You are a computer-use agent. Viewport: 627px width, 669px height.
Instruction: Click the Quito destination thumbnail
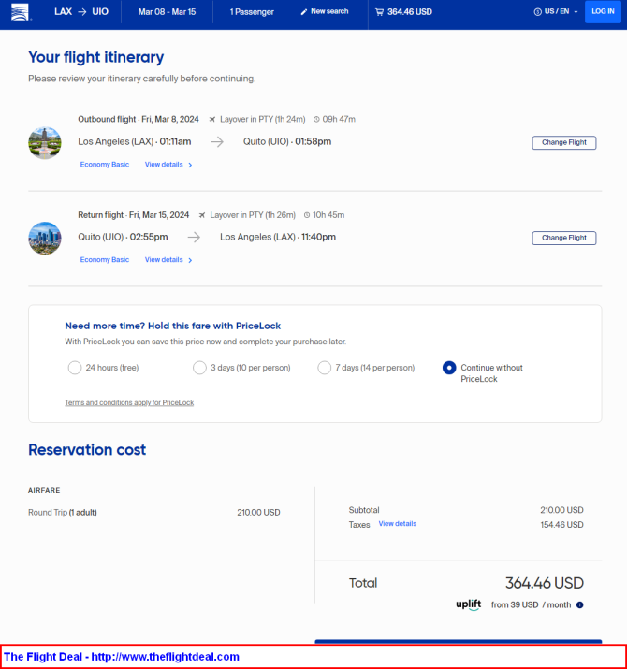[45, 143]
